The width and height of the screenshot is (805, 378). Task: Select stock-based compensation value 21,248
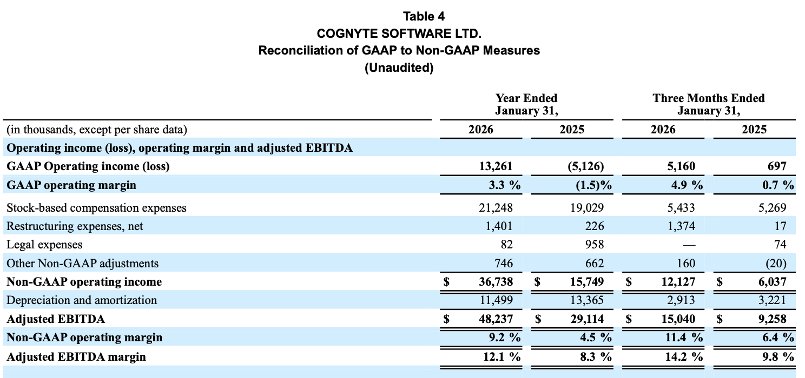click(x=495, y=207)
